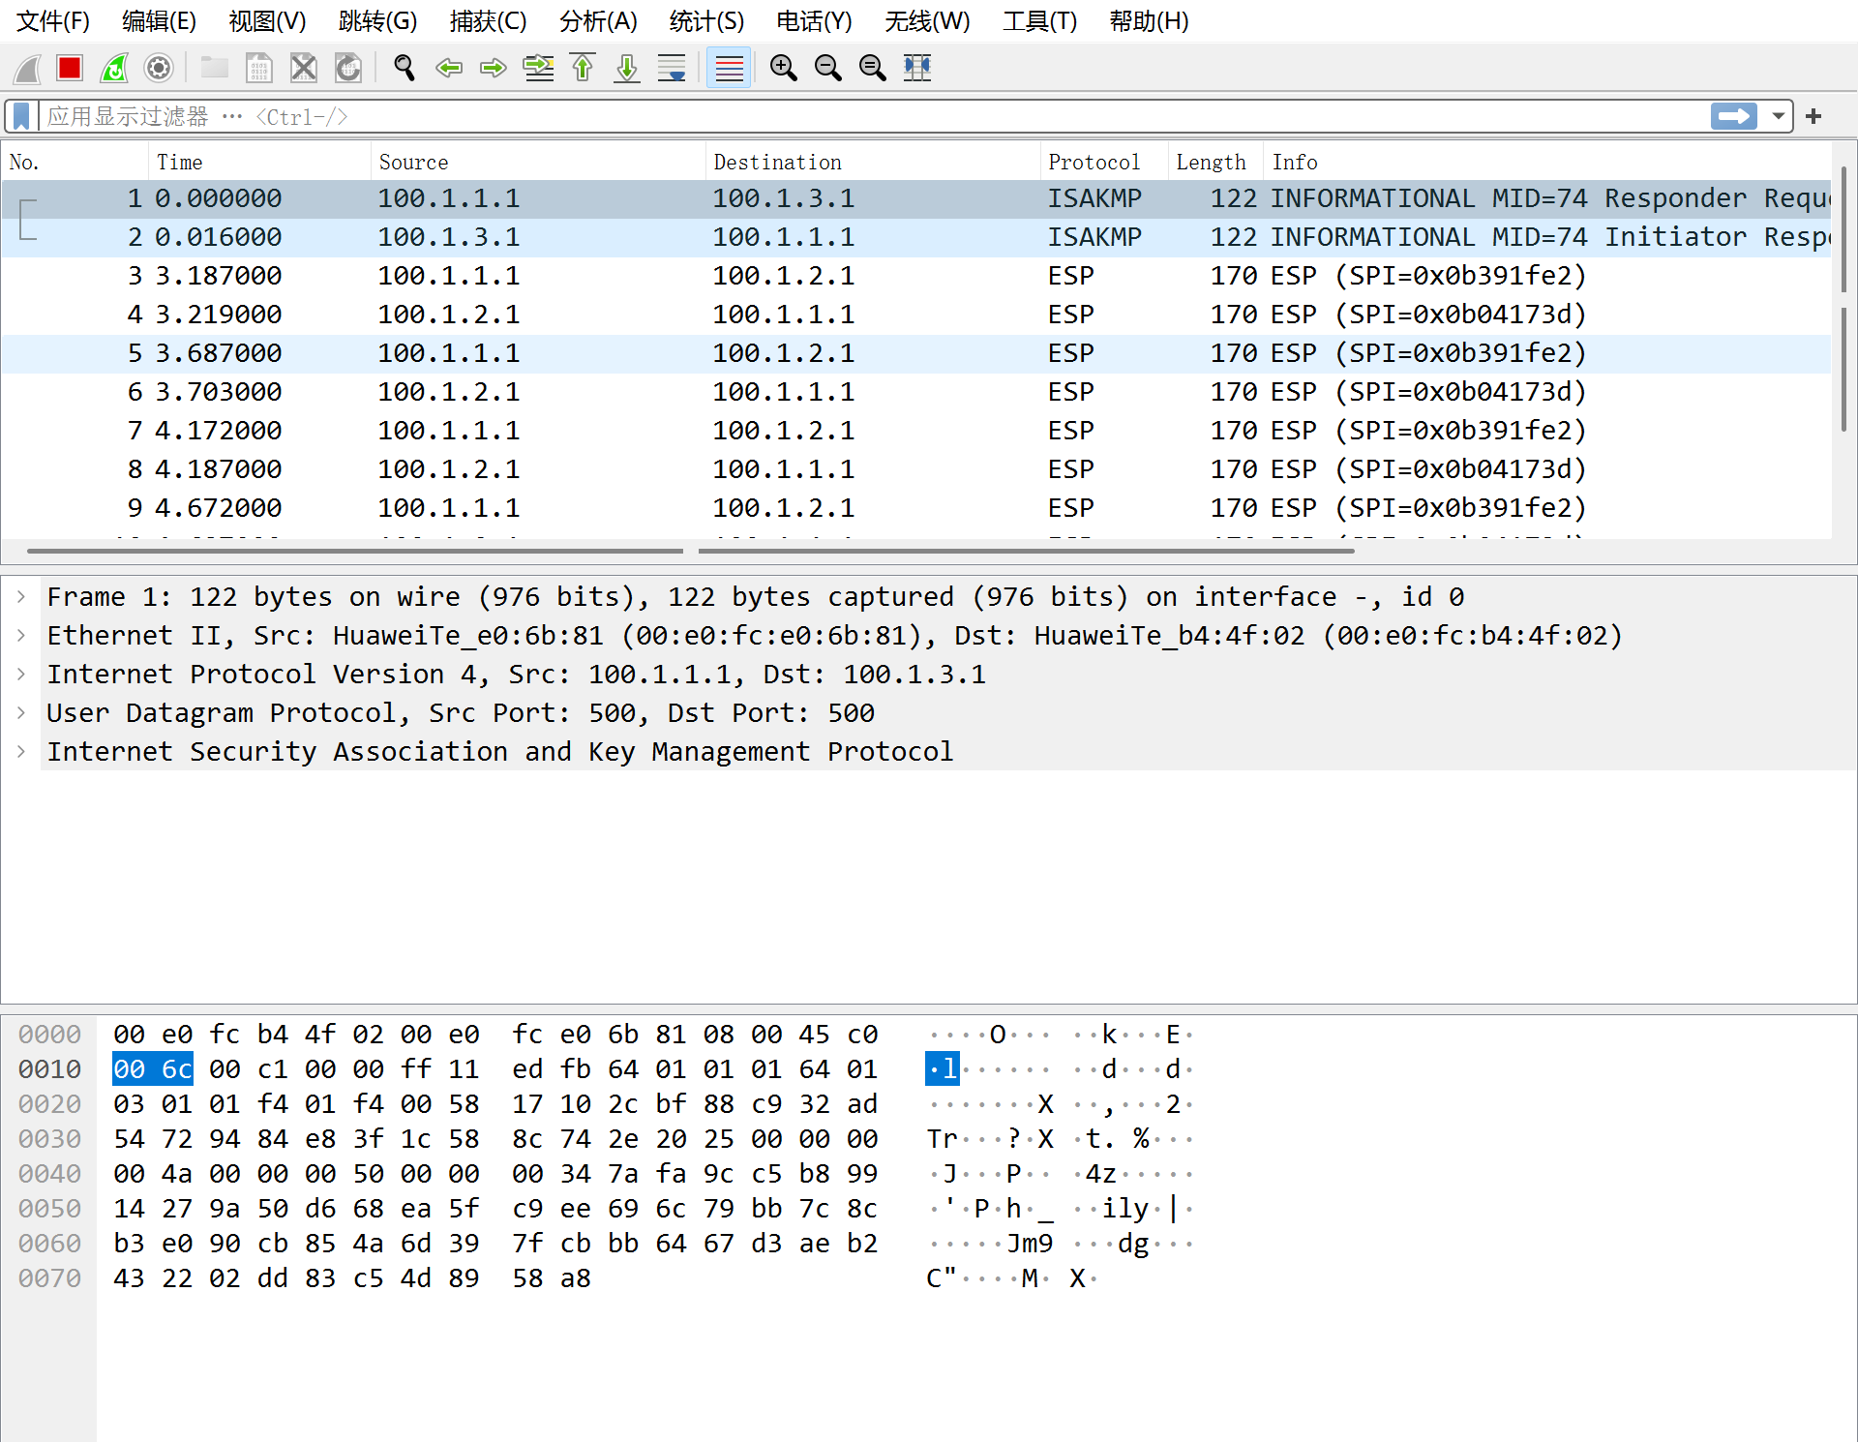Toggle auto-scroll during live capture
This screenshot has height=1442, width=1858.
coord(672,68)
